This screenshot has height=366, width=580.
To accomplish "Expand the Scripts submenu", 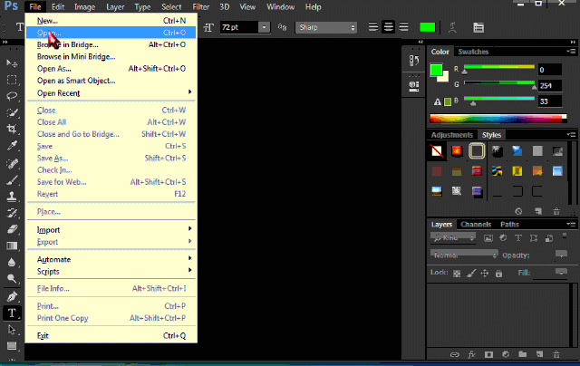I will click(111, 272).
